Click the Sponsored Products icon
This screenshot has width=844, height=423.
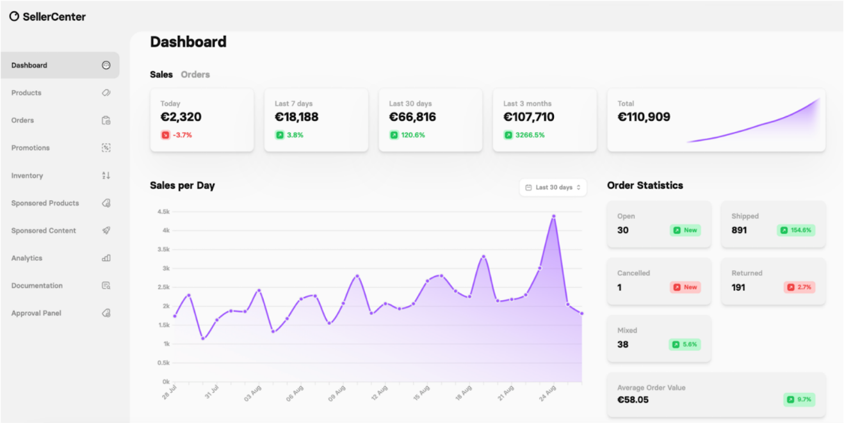tap(106, 203)
